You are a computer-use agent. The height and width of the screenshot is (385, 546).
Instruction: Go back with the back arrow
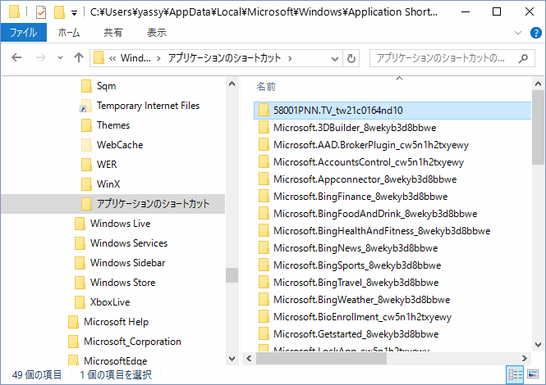16,57
